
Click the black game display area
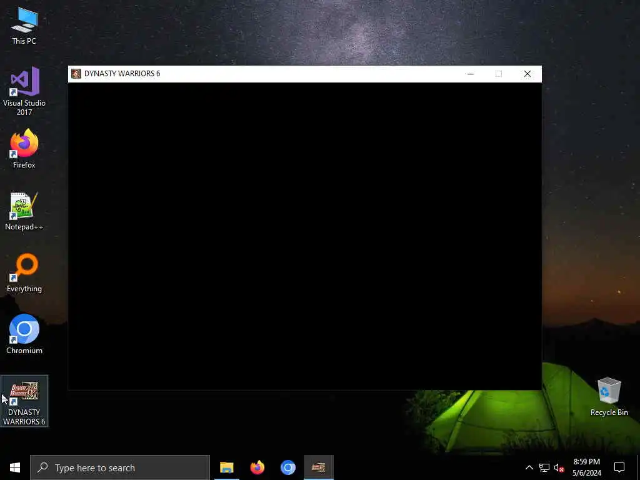click(305, 236)
